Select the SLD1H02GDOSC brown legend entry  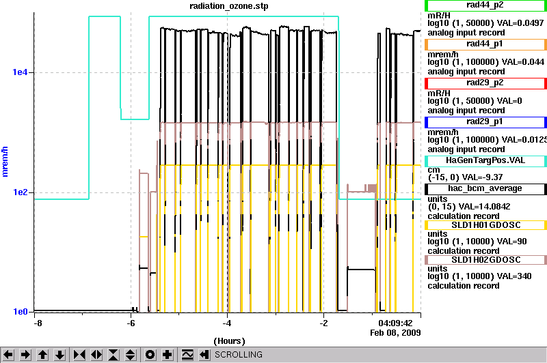click(x=485, y=260)
